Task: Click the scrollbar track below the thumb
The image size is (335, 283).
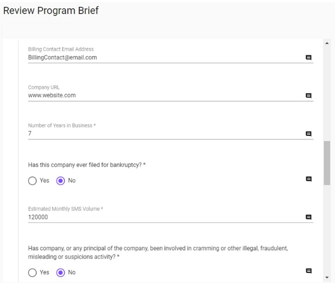Action: 327,229
